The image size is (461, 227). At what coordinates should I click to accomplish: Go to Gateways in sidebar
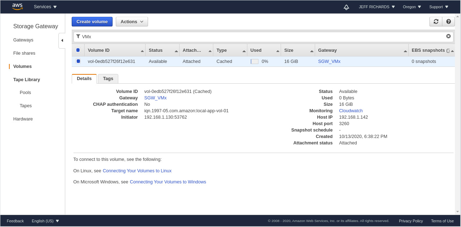click(23, 40)
